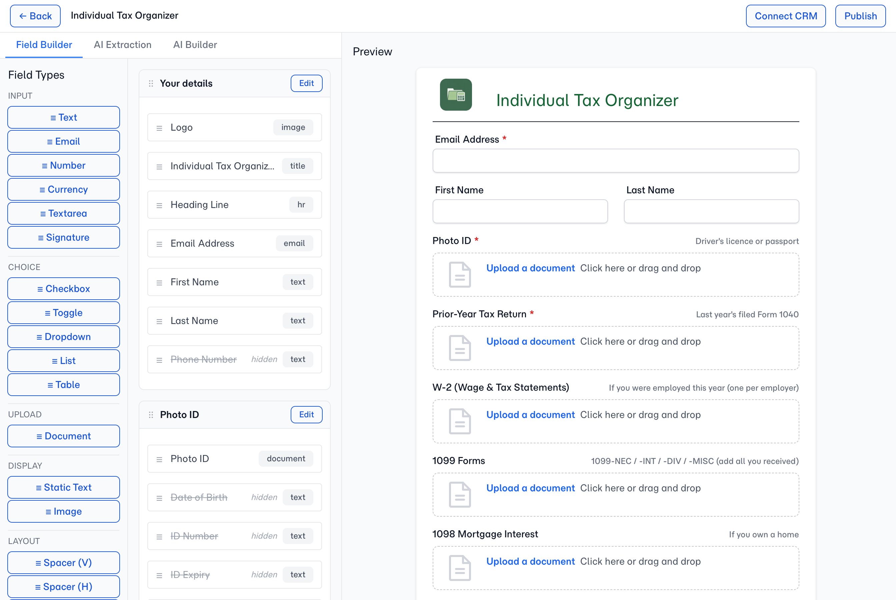
Task: Grab the reorder handle for Photo ID document field
Action: [x=160, y=459]
